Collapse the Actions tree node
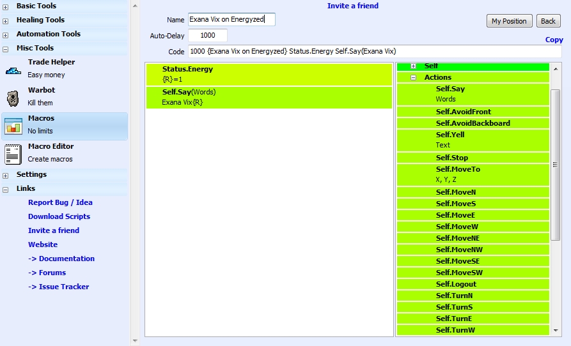Viewport: 571px width, 346px height. click(413, 77)
